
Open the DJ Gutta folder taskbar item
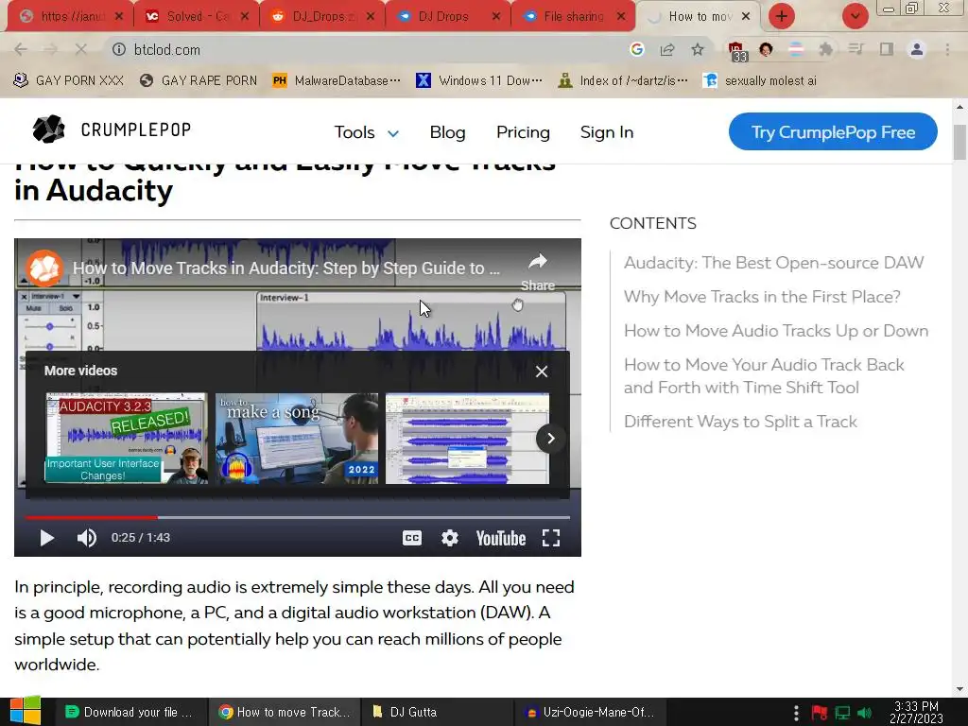click(437, 712)
